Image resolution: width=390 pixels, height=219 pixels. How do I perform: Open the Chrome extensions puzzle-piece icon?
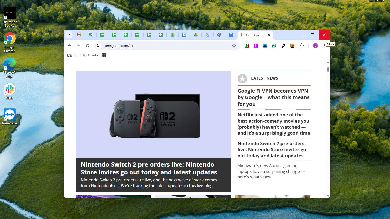[x=302, y=46]
